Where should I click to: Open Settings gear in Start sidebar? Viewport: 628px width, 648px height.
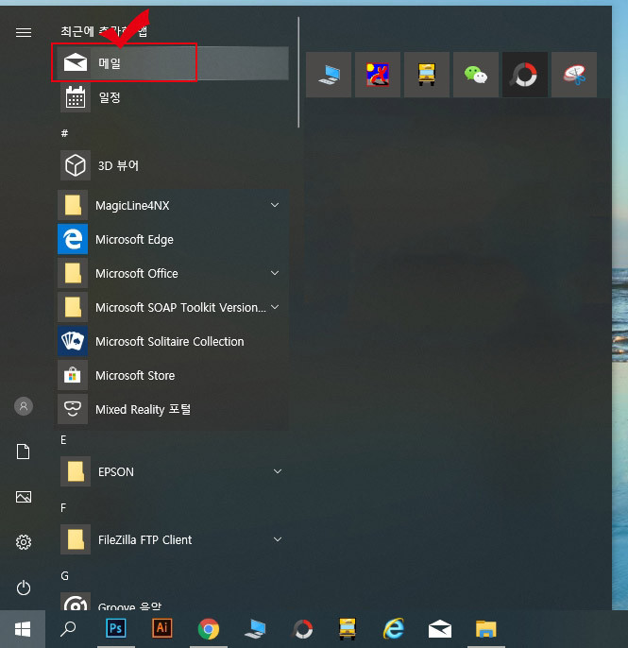(24, 542)
